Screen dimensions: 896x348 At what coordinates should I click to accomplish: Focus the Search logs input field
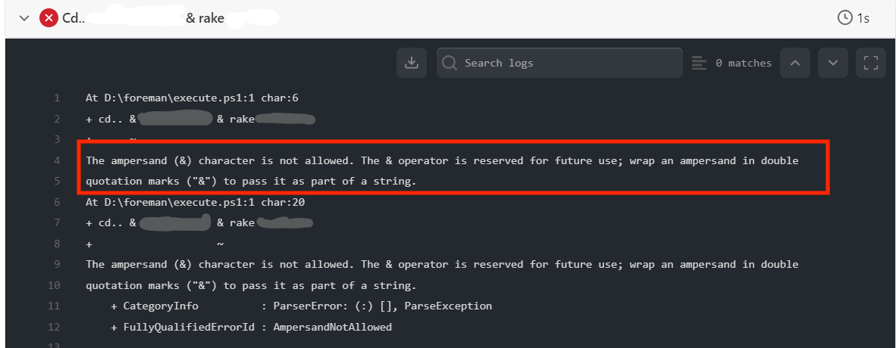pos(569,63)
